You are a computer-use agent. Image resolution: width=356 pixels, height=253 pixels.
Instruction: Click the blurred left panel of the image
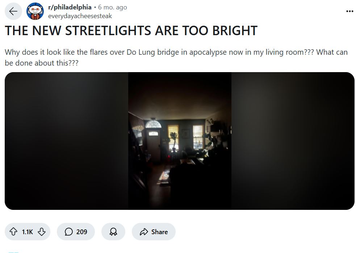(x=65, y=141)
